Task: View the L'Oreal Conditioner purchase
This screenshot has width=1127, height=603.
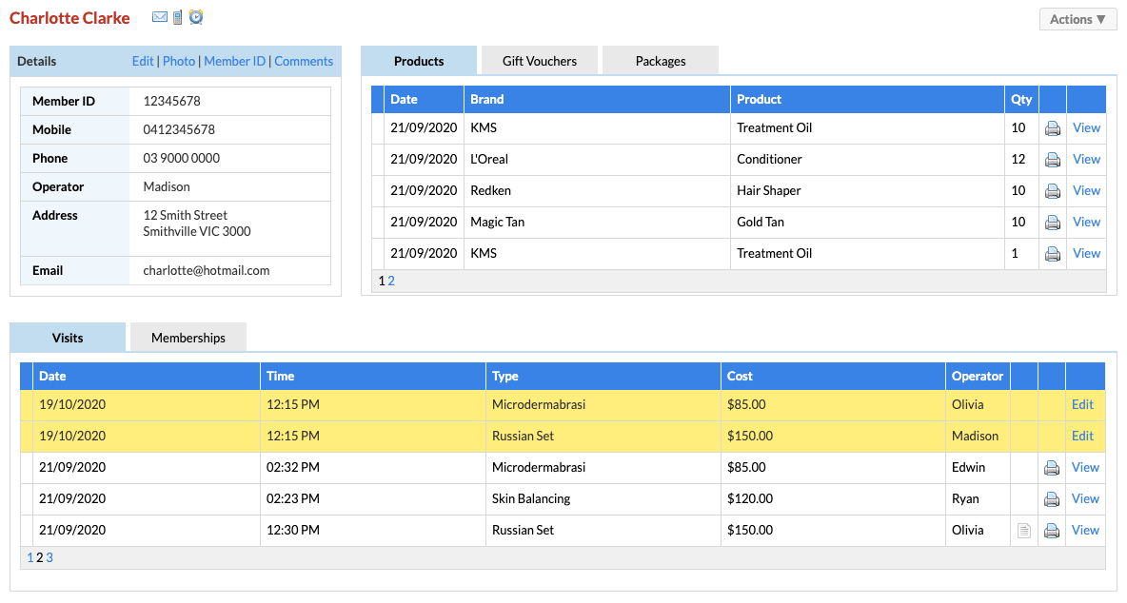Action: 1086,160
